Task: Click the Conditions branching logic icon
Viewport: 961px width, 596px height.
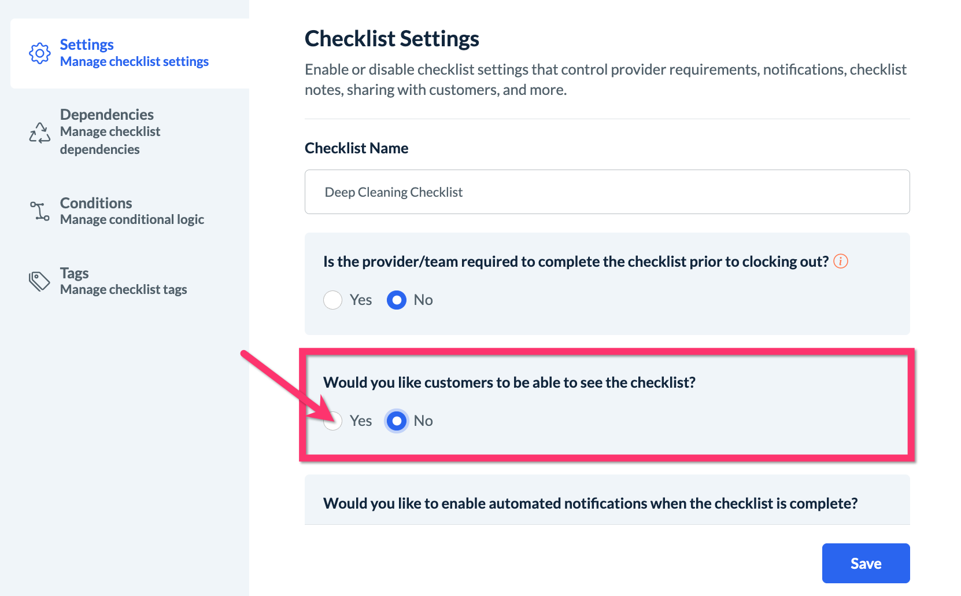Action: (x=39, y=211)
